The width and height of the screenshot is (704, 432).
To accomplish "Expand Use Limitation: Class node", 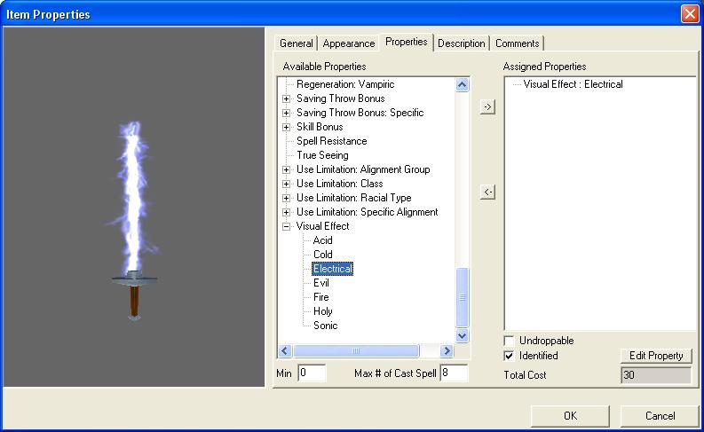I will coord(287,184).
